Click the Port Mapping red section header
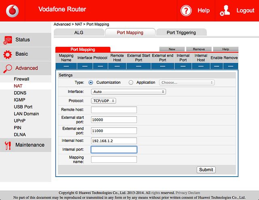Image resolution: width=259 pixels, height=200 pixels. pos(83,49)
